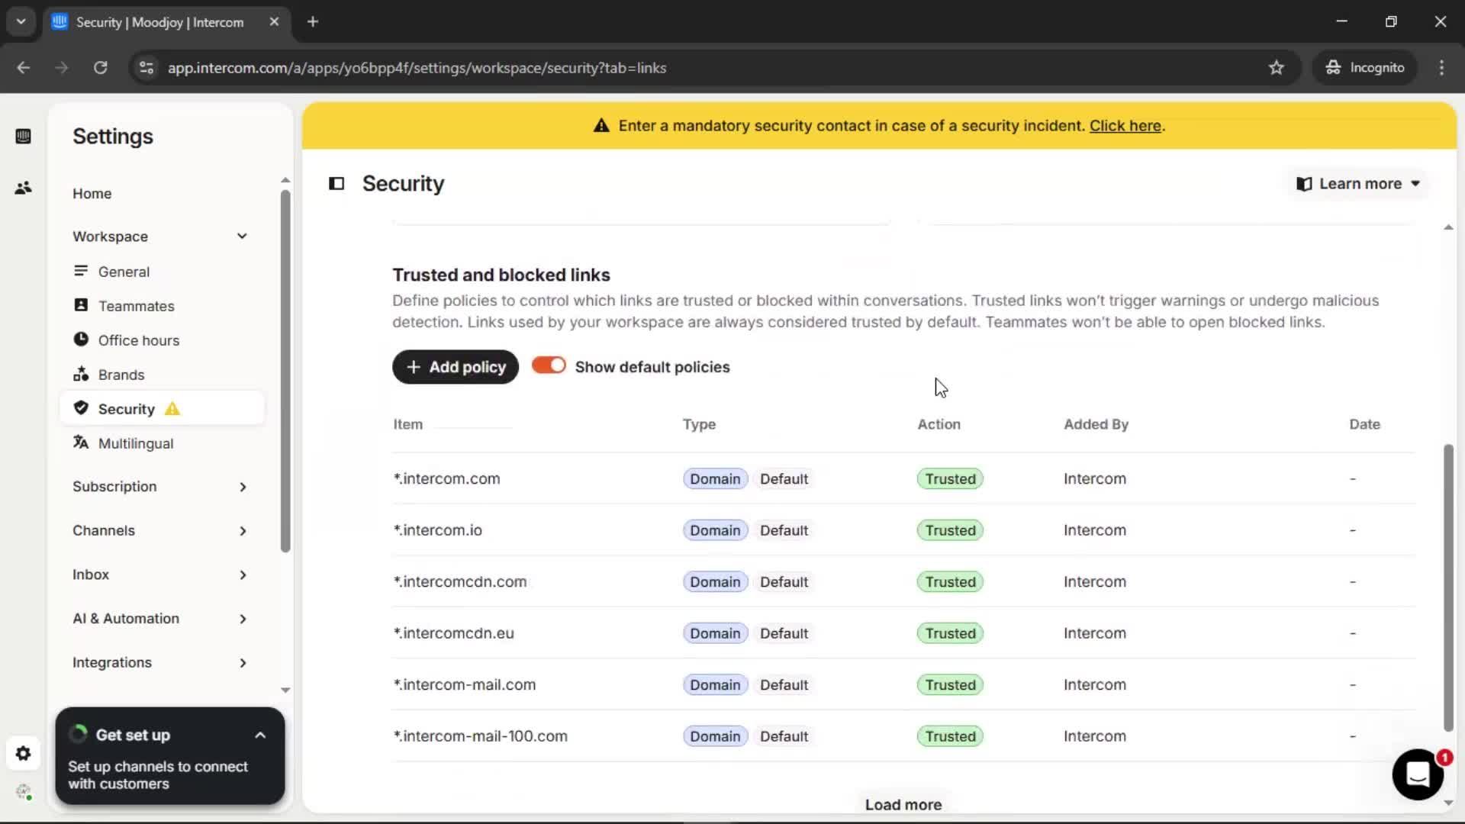Screen dimensions: 1465x824
Task: Expand the Subscription section
Action: 243,487
